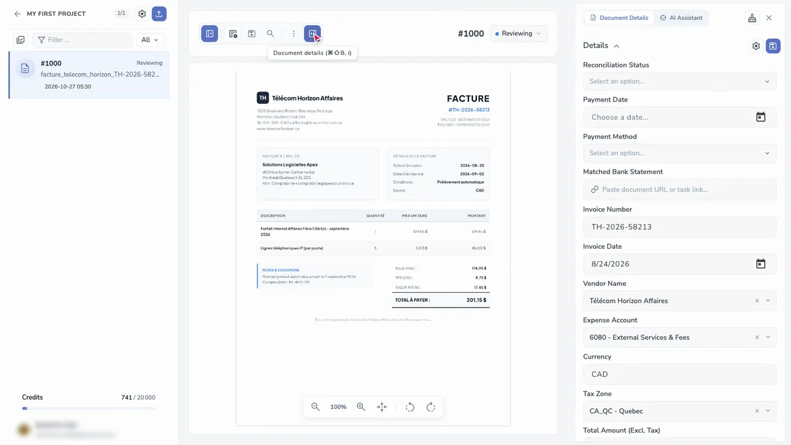Open the Details section settings gear
This screenshot has width=791, height=445.
point(756,46)
